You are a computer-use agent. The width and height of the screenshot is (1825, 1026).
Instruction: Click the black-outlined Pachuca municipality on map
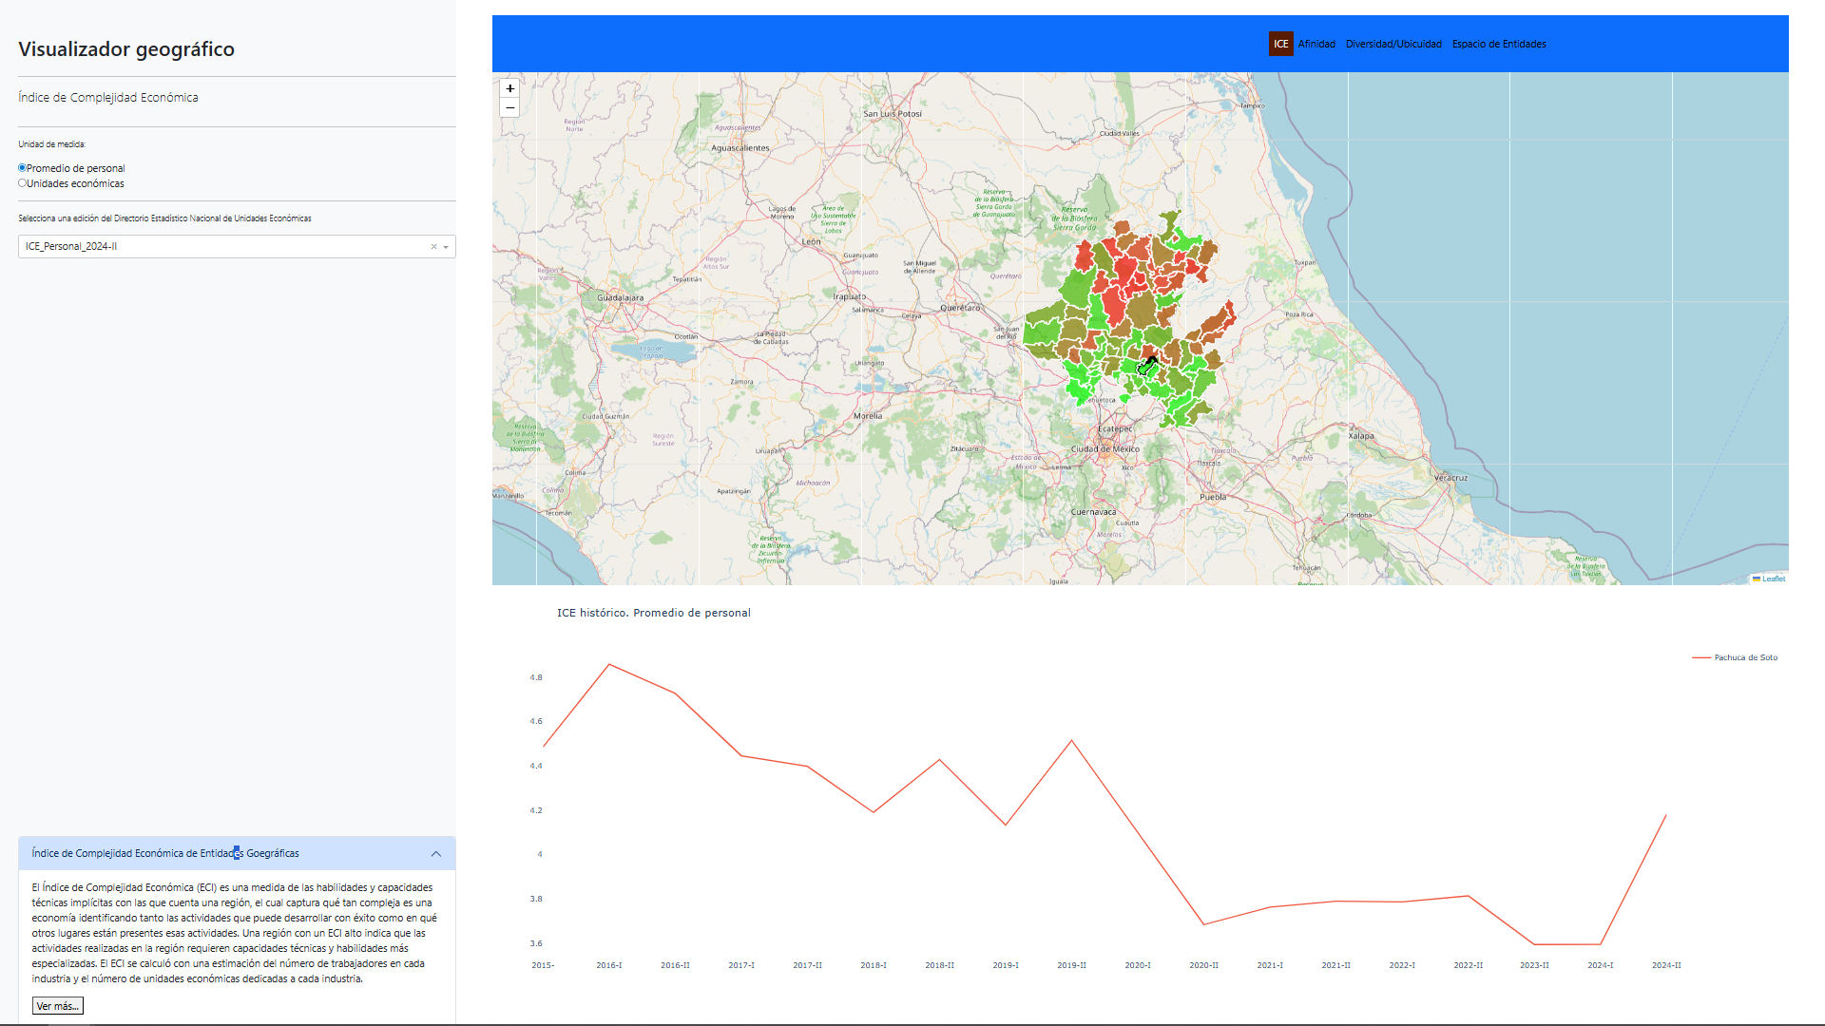pos(1145,368)
